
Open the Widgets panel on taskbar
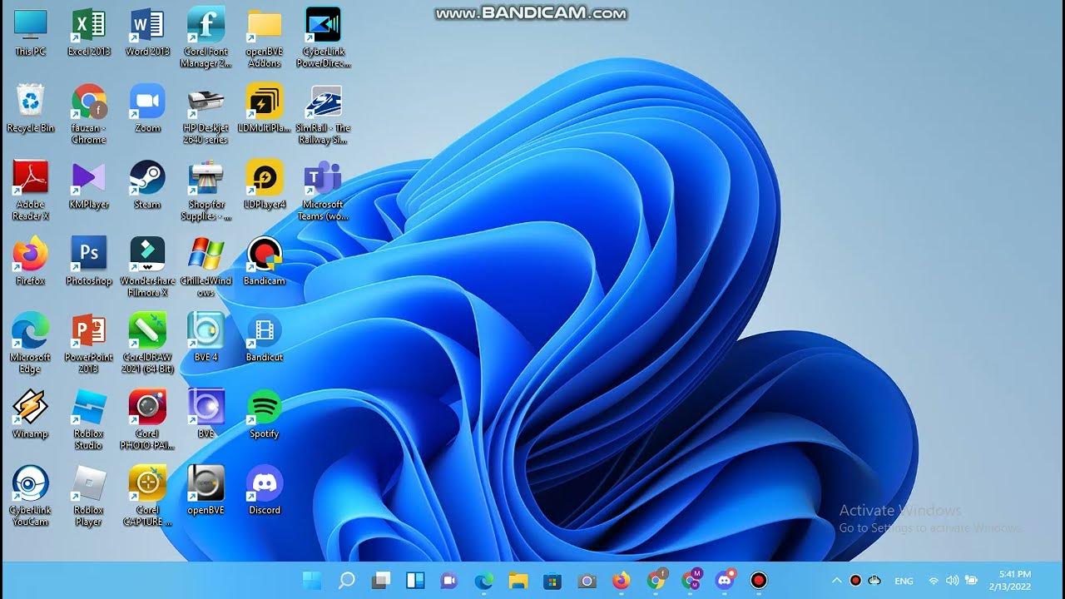(x=415, y=580)
